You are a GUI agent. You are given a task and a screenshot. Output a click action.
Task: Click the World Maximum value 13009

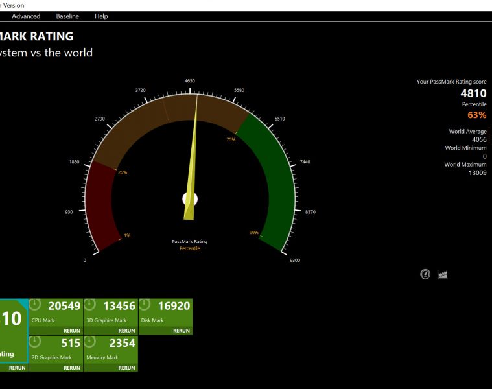pos(478,172)
